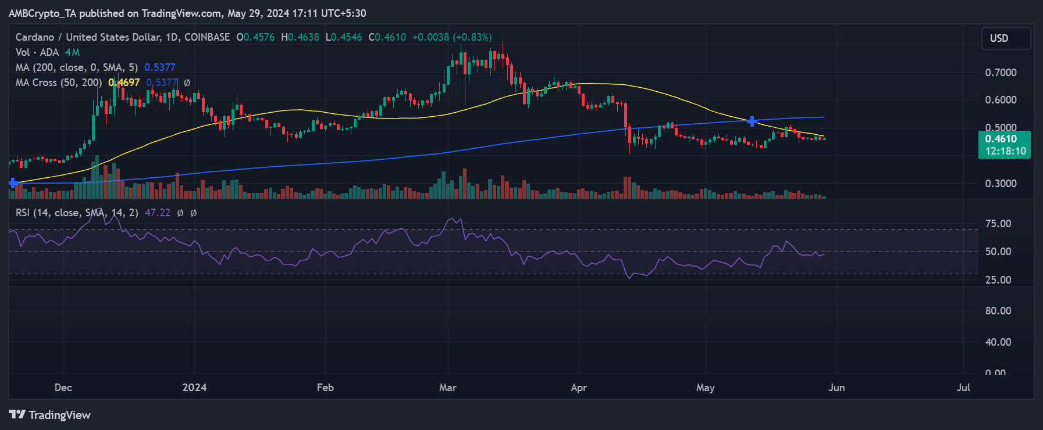The image size is (1043, 430).
Task: Click the RSI (14, close, SMA, 14, 2) legend
Action: point(77,213)
